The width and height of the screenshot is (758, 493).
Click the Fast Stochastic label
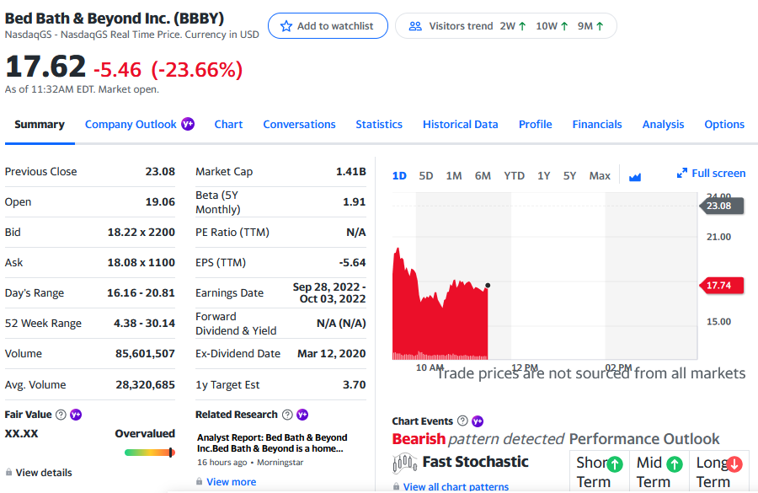pyautogui.click(x=475, y=462)
